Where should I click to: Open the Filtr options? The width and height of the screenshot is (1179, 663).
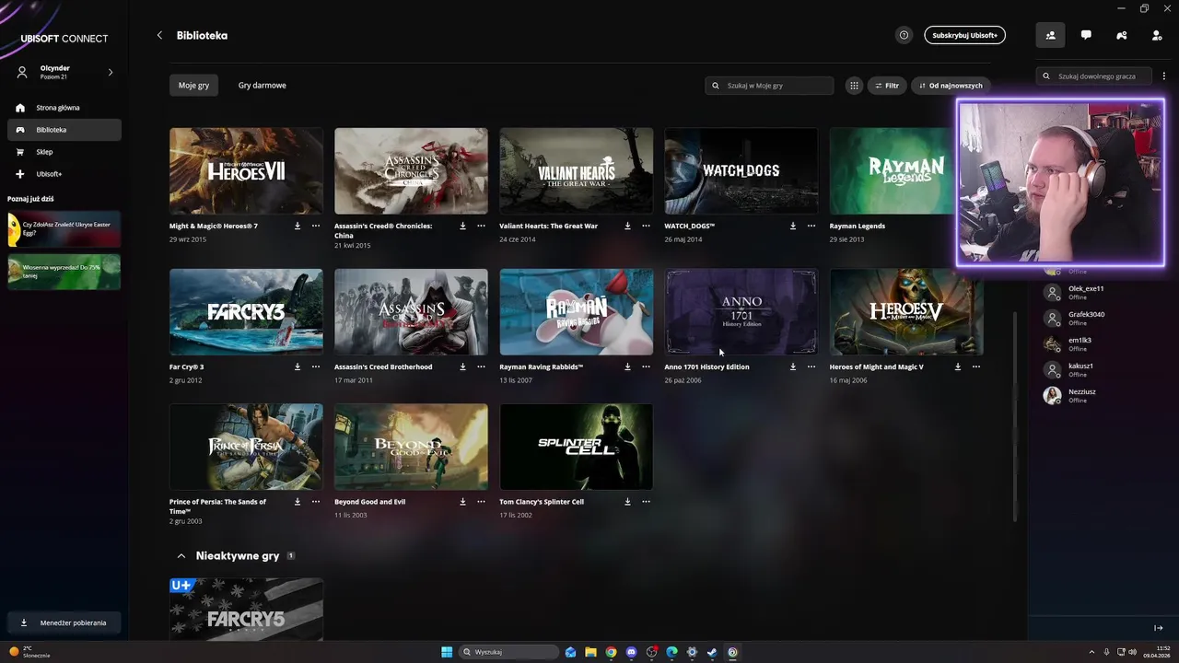coord(887,86)
